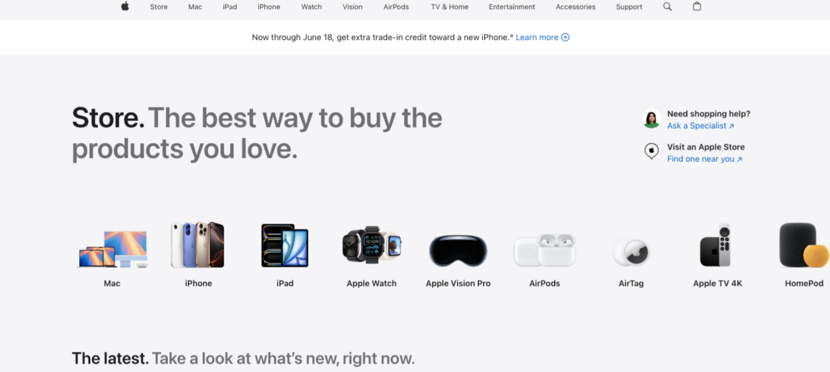Select the Mac product image

[x=113, y=249]
